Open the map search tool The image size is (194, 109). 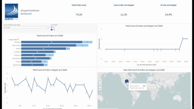click(x=100, y=75)
